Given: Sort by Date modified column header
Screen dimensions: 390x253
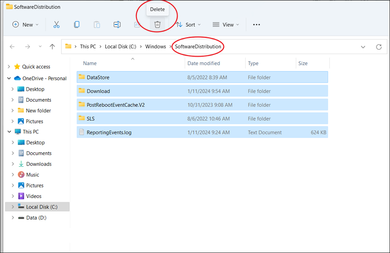Looking at the screenshot, I should tap(203, 63).
